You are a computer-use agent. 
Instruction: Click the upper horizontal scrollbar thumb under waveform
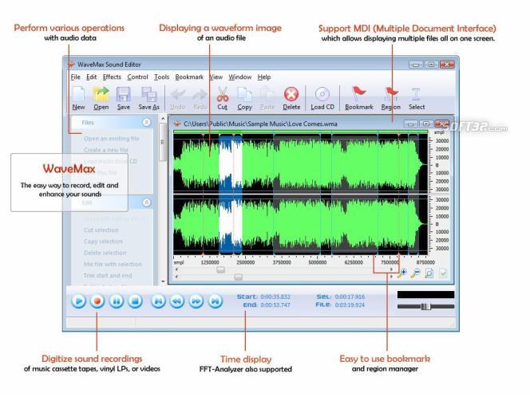(x=220, y=269)
